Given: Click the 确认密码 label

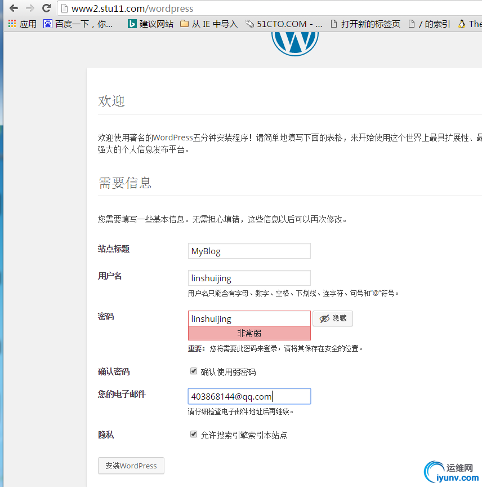Looking at the screenshot, I should pyautogui.click(x=114, y=371).
